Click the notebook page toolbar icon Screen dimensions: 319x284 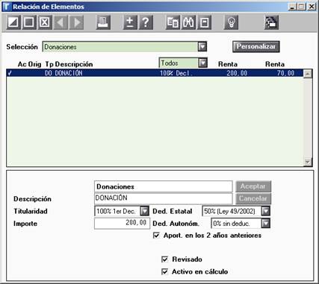point(204,22)
